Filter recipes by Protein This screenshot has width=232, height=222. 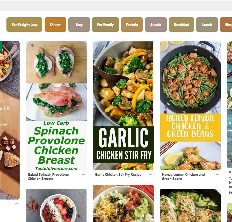(132, 25)
